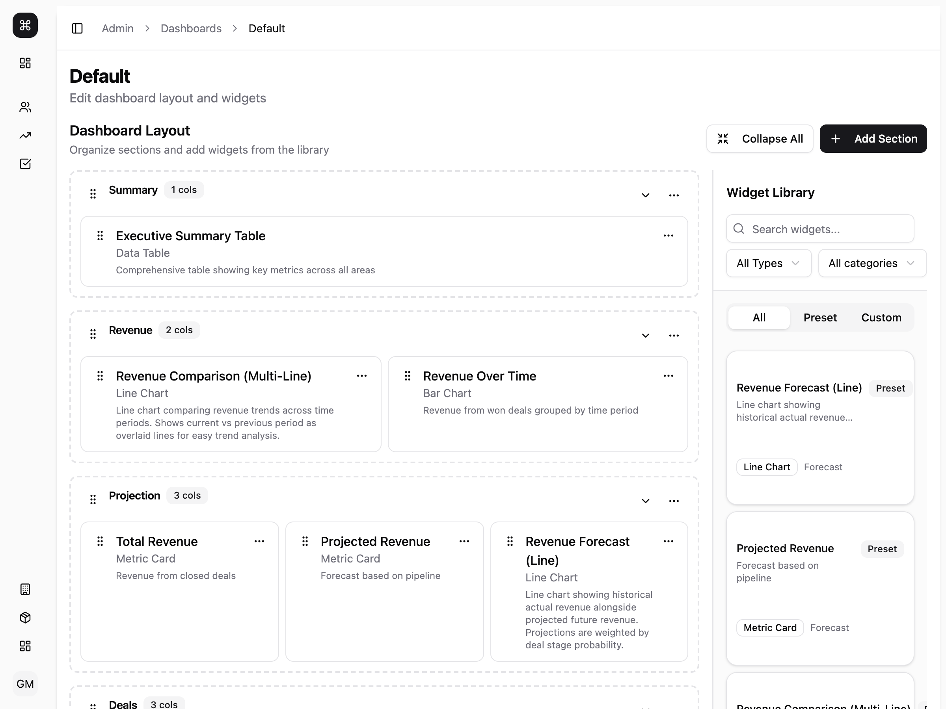Select the Tasks checkbox icon in sidebar
The image size is (946, 709).
point(25,164)
